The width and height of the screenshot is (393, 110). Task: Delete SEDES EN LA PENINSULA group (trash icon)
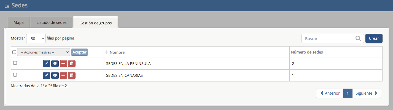tap(72, 64)
